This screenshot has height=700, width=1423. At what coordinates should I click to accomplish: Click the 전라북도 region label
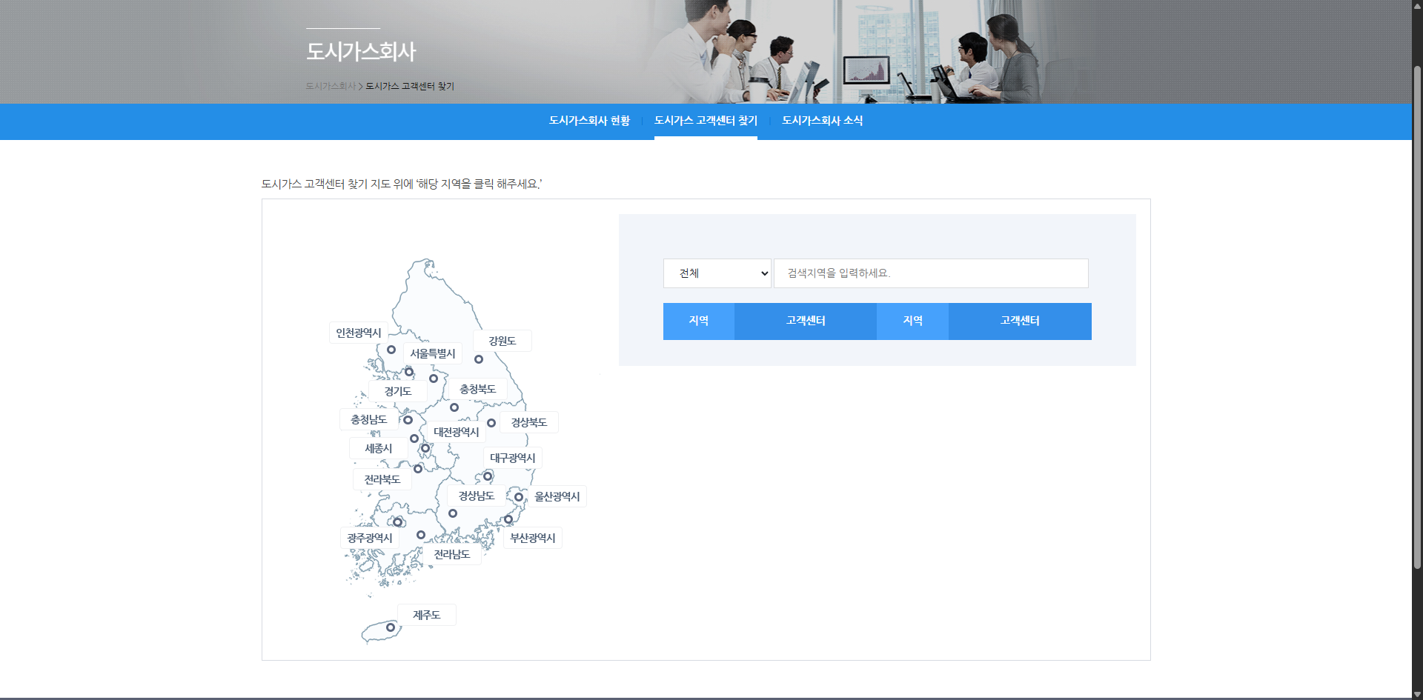click(382, 479)
